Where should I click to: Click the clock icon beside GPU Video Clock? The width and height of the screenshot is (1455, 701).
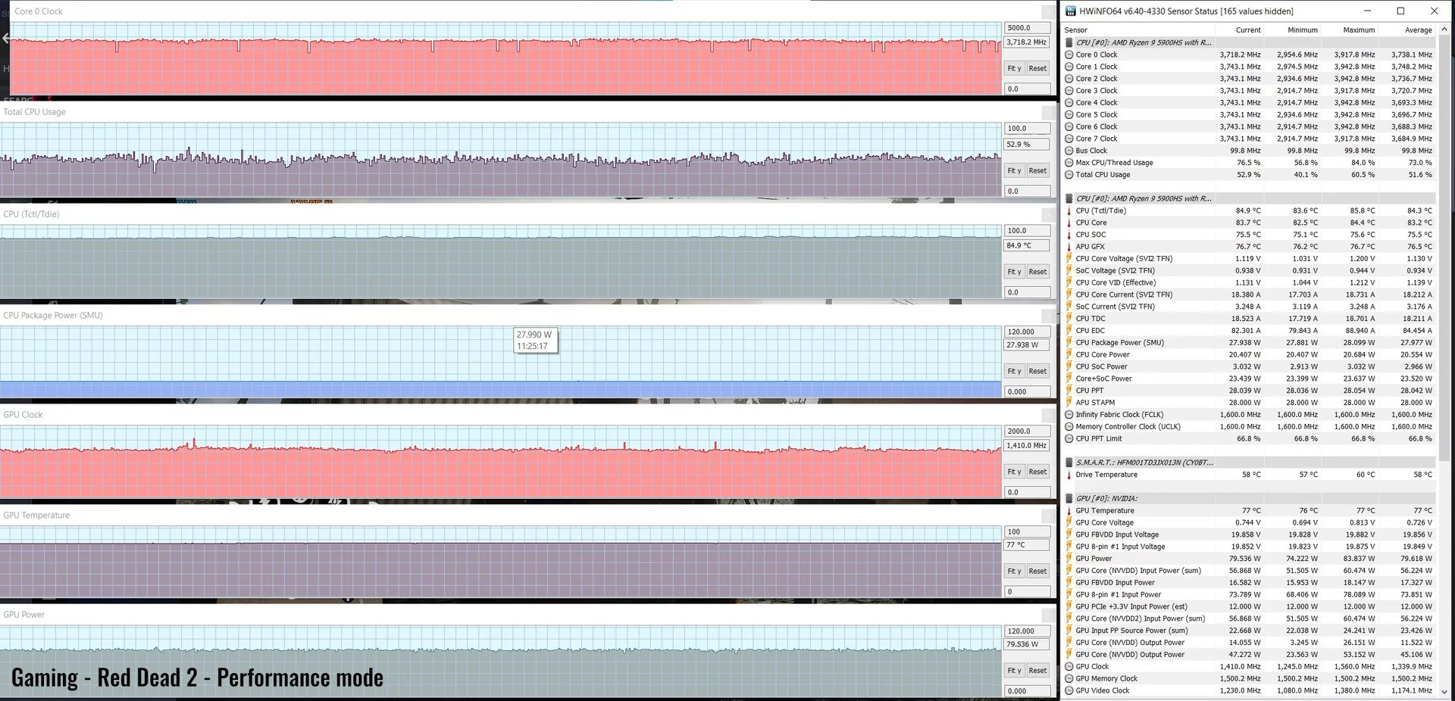pyautogui.click(x=1069, y=691)
